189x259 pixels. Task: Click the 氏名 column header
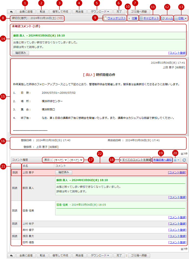38,166
